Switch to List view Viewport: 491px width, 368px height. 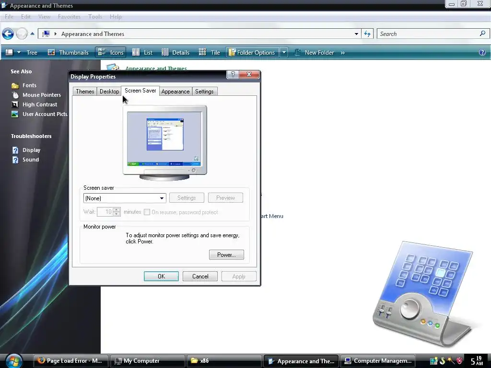142,53
